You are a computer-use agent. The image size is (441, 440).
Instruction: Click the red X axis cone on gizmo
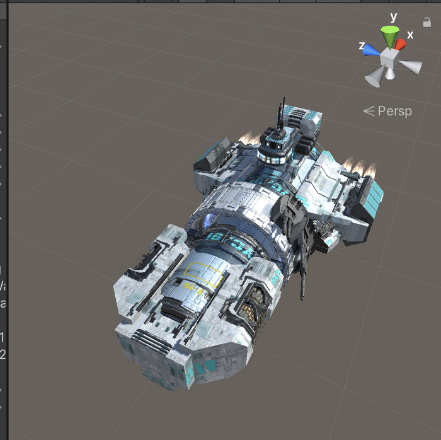[x=401, y=45]
